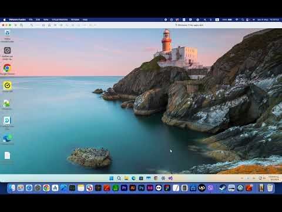Open the Apple menu

pos(4,19)
